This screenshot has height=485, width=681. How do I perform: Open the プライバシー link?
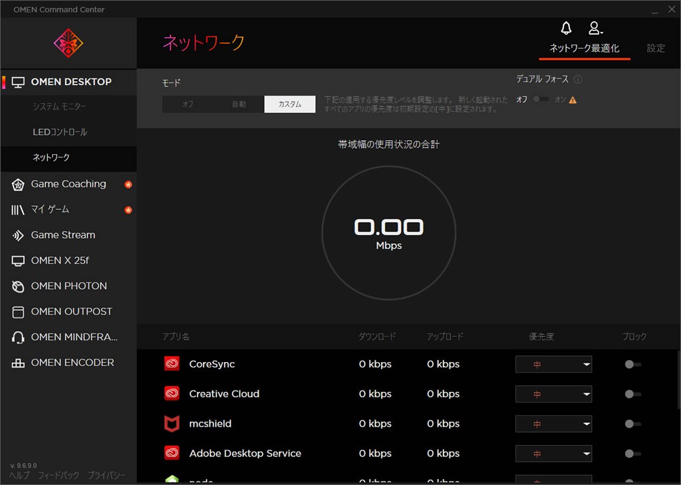106,476
